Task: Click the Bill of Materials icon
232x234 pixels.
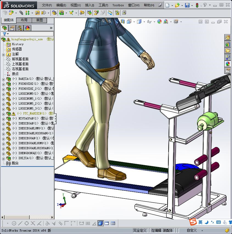Action: coord(89,13)
